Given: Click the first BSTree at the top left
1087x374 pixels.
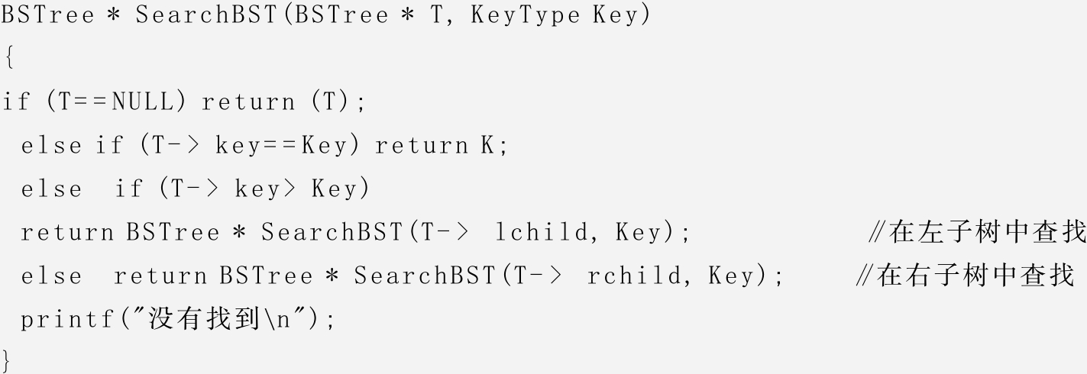Looking at the screenshot, I should pos(47,15).
